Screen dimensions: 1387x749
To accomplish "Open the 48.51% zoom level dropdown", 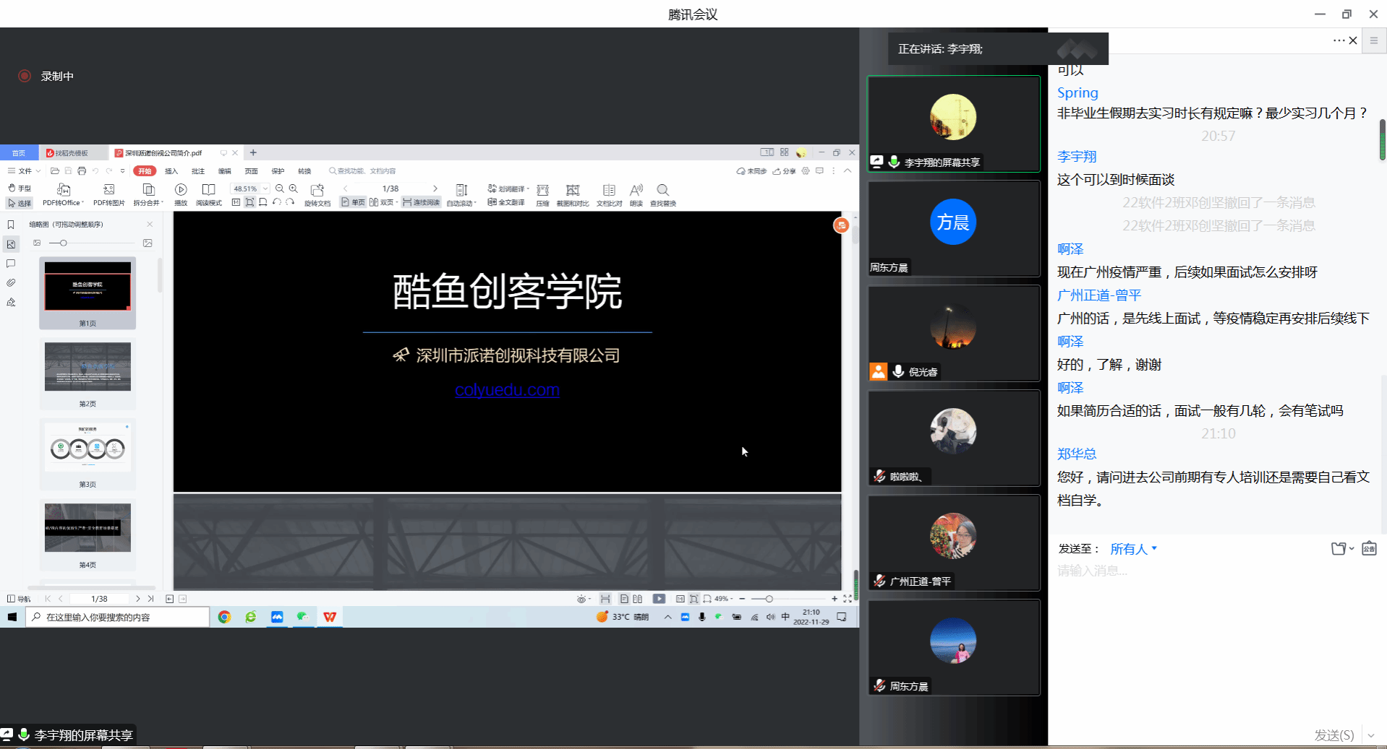I will click(265, 189).
